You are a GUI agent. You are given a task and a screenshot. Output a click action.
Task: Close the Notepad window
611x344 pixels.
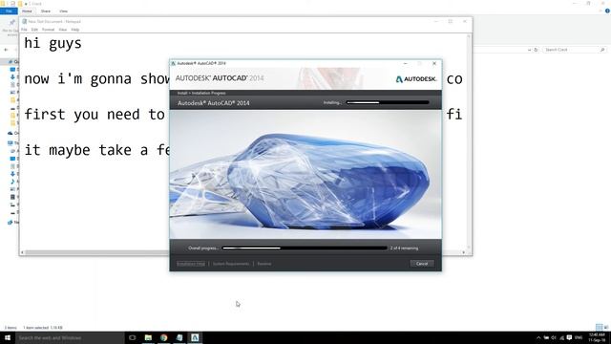tap(465, 21)
